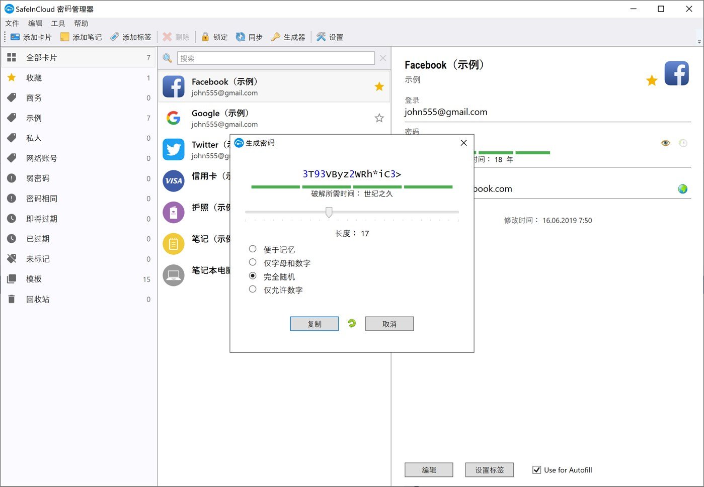Select the 便于记忆 radio option
This screenshot has width=704, height=487.
tap(253, 248)
